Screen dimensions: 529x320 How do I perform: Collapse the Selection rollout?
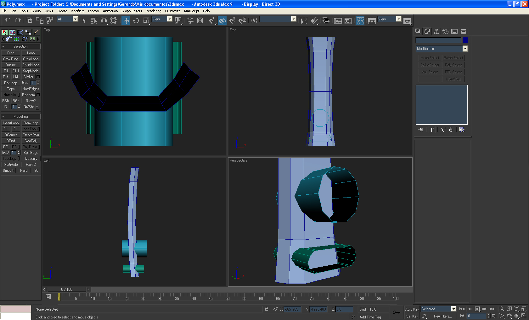coord(21,46)
